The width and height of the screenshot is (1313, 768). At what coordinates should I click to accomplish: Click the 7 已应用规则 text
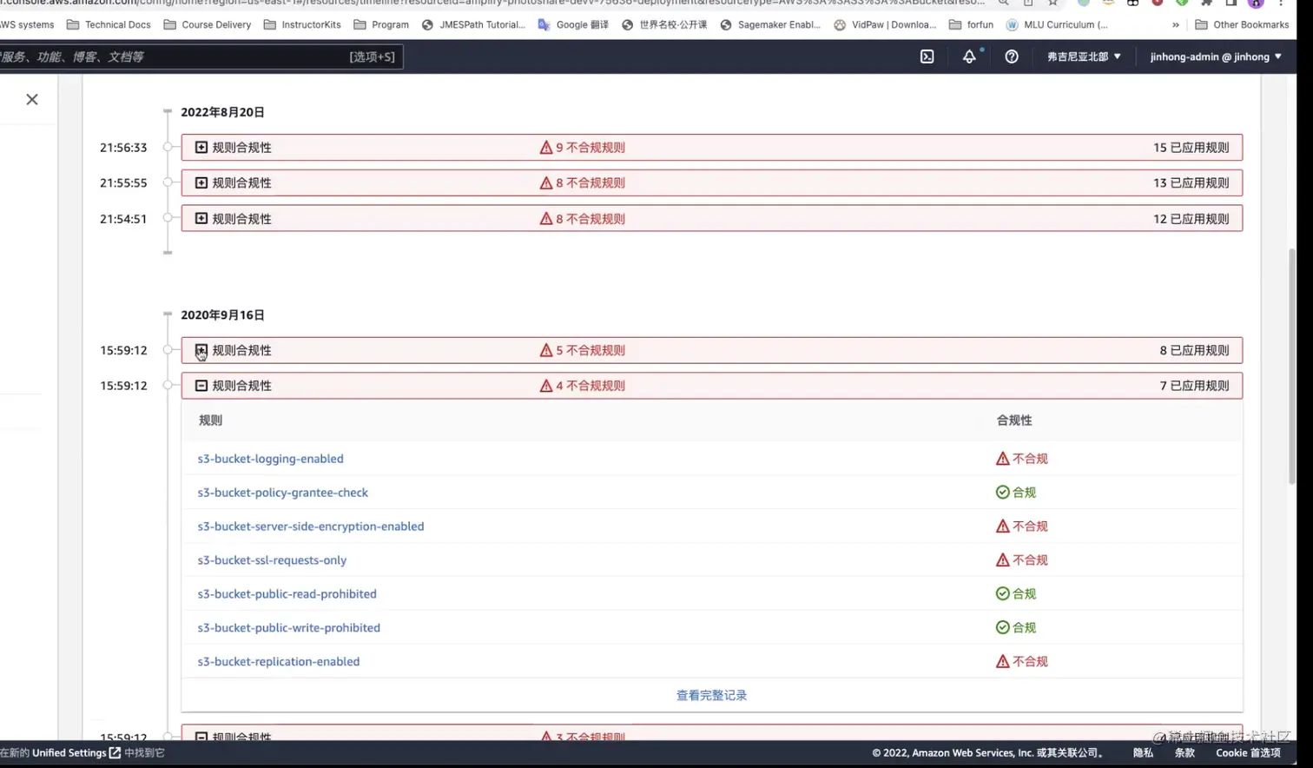coord(1194,386)
